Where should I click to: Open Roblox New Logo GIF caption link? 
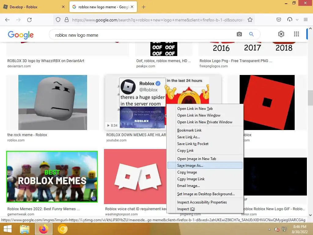tap(274, 209)
